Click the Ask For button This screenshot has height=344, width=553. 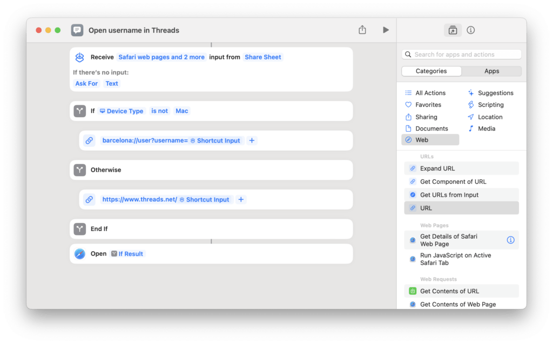[86, 83]
